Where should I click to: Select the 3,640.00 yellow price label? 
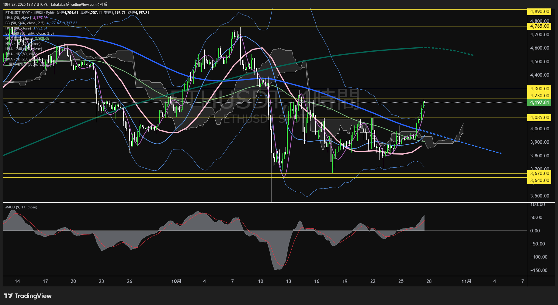click(539, 180)
